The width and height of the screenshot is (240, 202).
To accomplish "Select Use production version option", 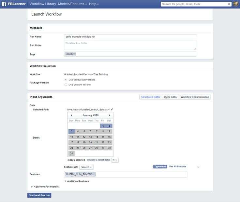I will point(66,79).
